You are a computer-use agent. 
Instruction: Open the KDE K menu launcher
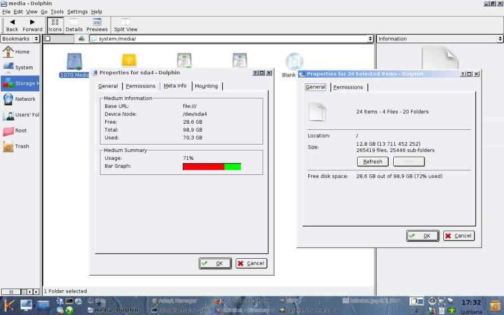click(10, 305)
